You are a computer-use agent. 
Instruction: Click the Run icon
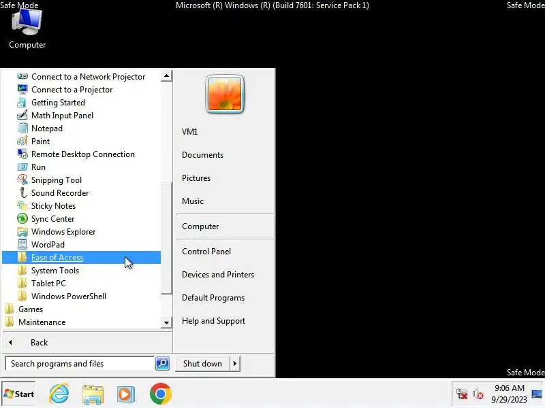(x=22, y=167)
